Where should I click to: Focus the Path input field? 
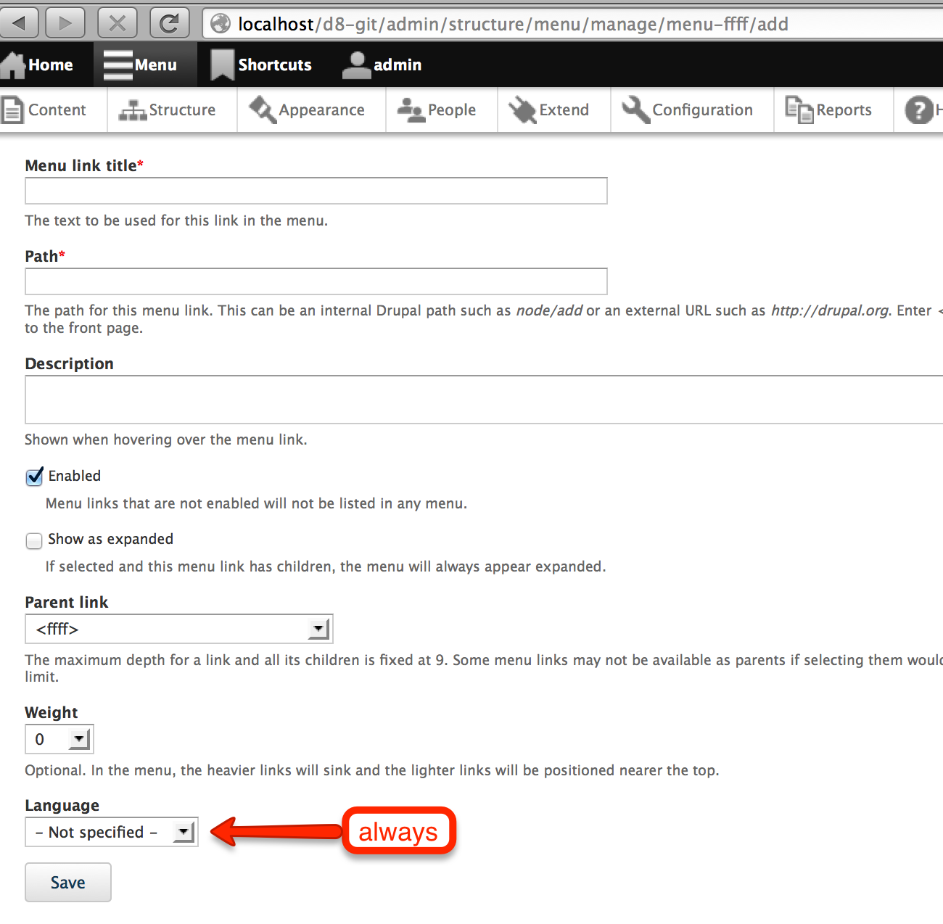pyautogui.click(x=316, y=281)
